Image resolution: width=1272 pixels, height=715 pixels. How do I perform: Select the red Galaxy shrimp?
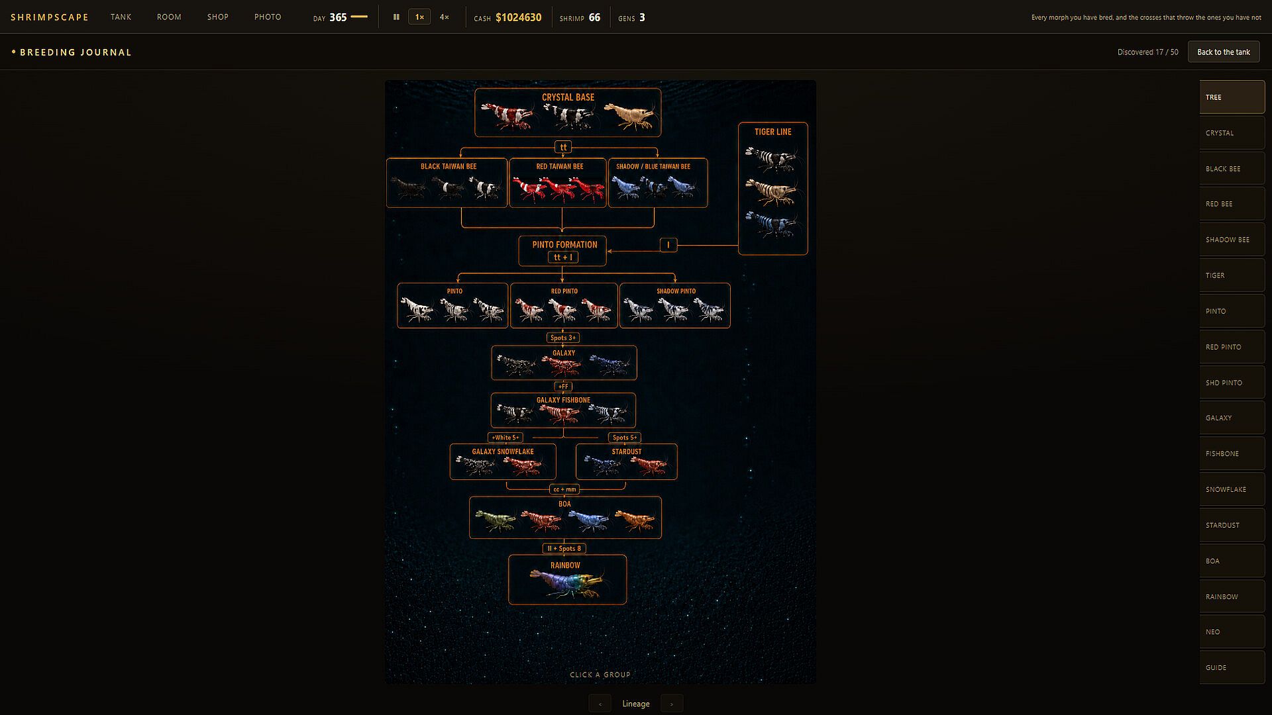(x=562, y=364)
